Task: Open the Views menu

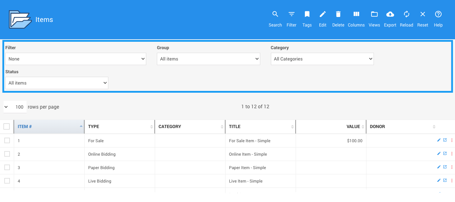Action: pos(374,19)
